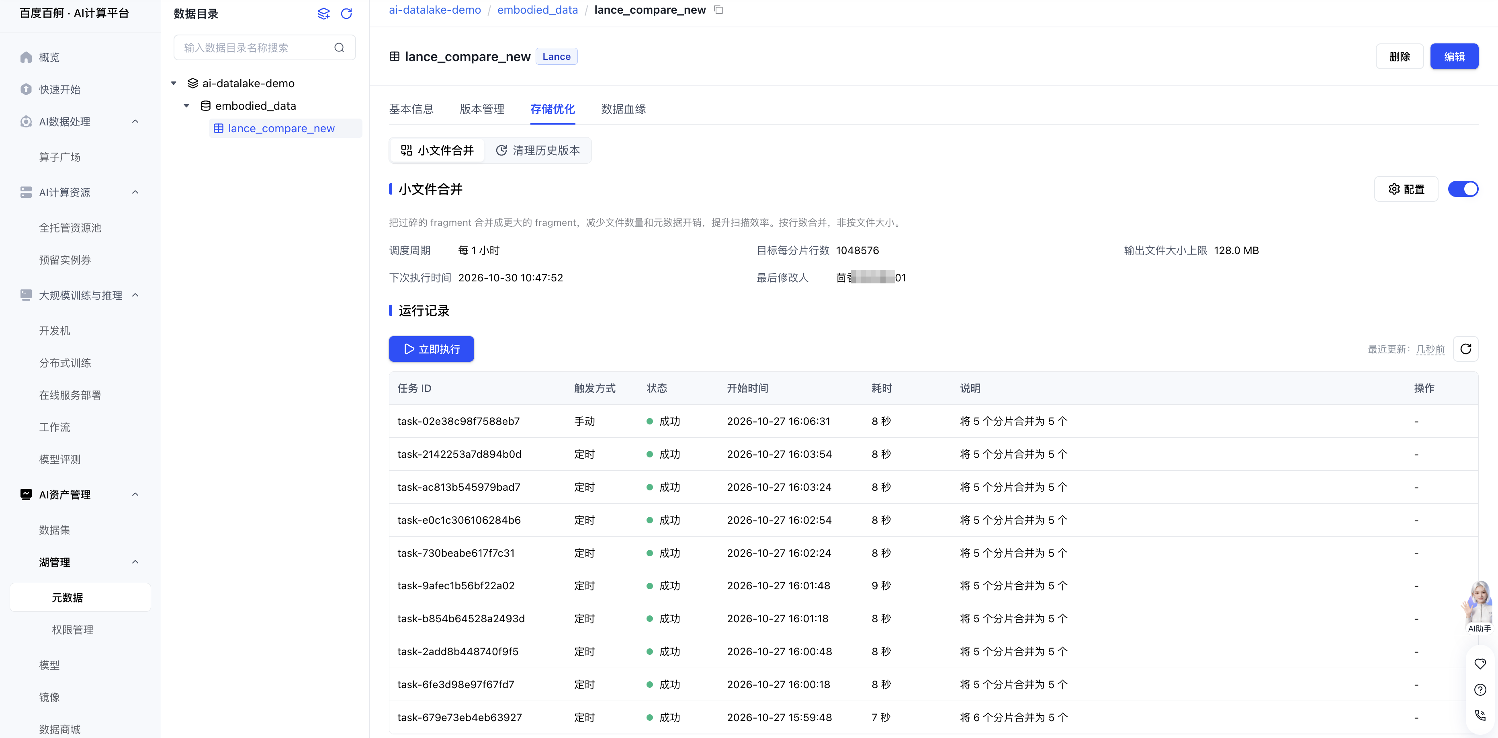Collapse the ai-datalake-demo tree node
This screenshot has height=738, width=1498.
[x=174, y=83]
